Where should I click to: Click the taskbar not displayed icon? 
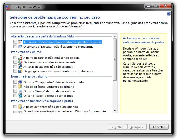pos(20,58)
